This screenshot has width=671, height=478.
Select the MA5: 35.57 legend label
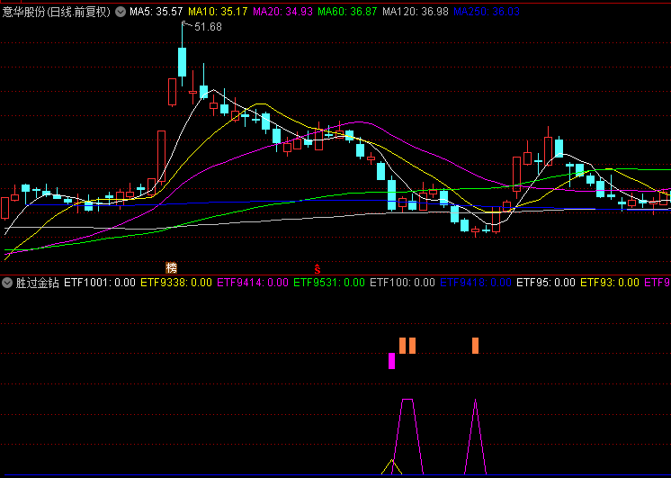[x=157, y=13]
